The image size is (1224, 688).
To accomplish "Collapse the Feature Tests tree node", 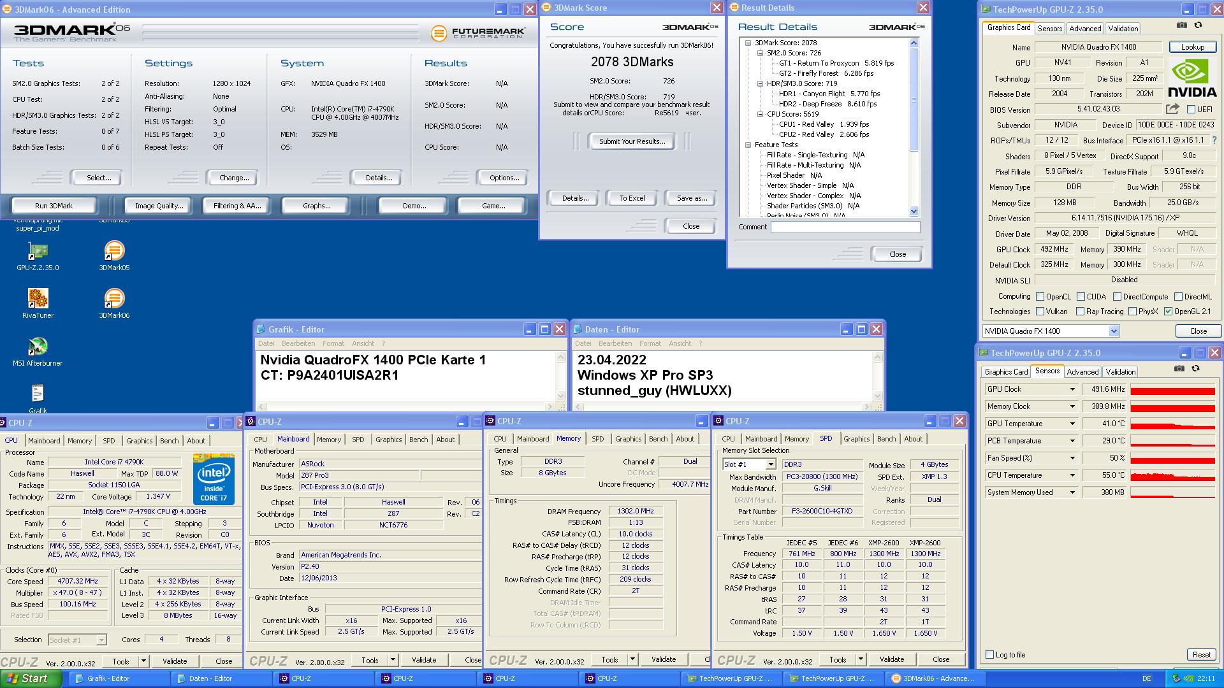I will 748,145.
